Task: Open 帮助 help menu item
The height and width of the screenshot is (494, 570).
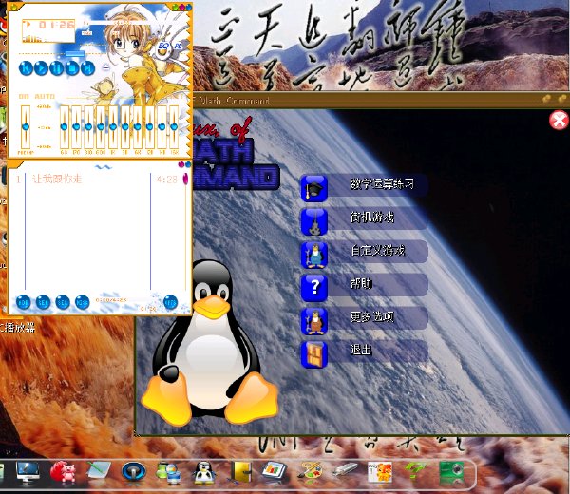Action: (364, 287)
